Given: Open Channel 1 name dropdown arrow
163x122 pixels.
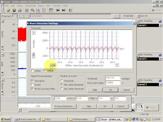Looking at the screenshot, I should coord(160,25).
